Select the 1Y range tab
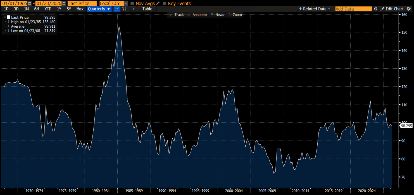 tap(59, 9)
